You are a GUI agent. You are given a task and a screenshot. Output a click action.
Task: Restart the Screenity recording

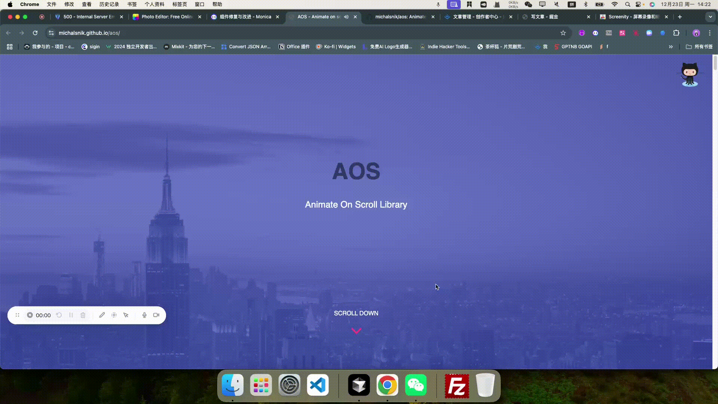coord(59,315)
